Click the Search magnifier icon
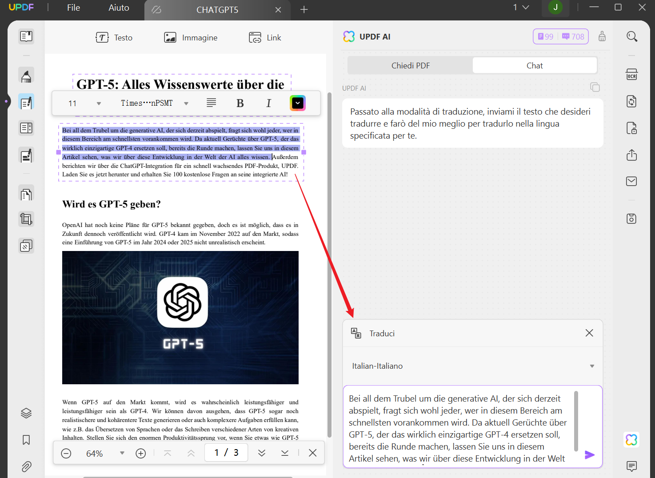The image size is (655, 478). (632, 36)
